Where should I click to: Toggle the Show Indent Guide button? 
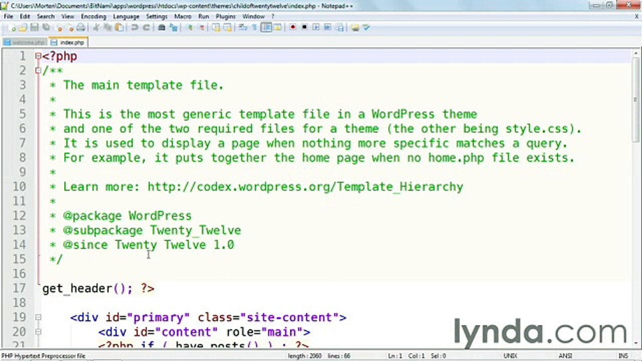click(x=266, y=28)
